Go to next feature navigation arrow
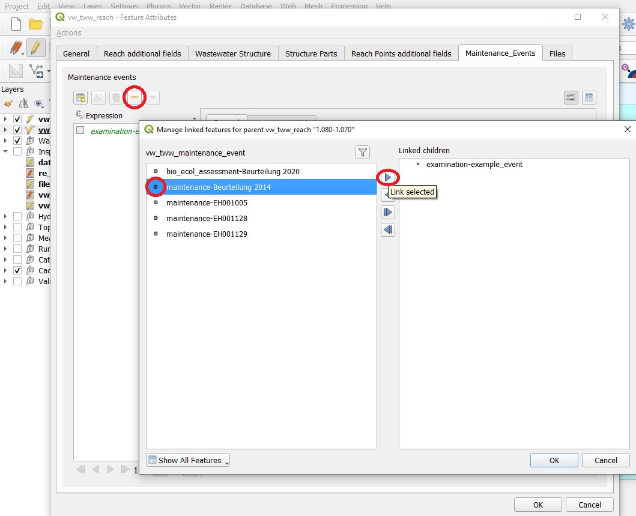The height and width of the screenshot is (516, 636). point(111,469)
